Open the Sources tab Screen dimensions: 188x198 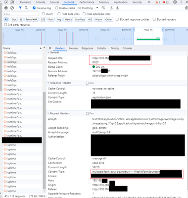point(54,2)
